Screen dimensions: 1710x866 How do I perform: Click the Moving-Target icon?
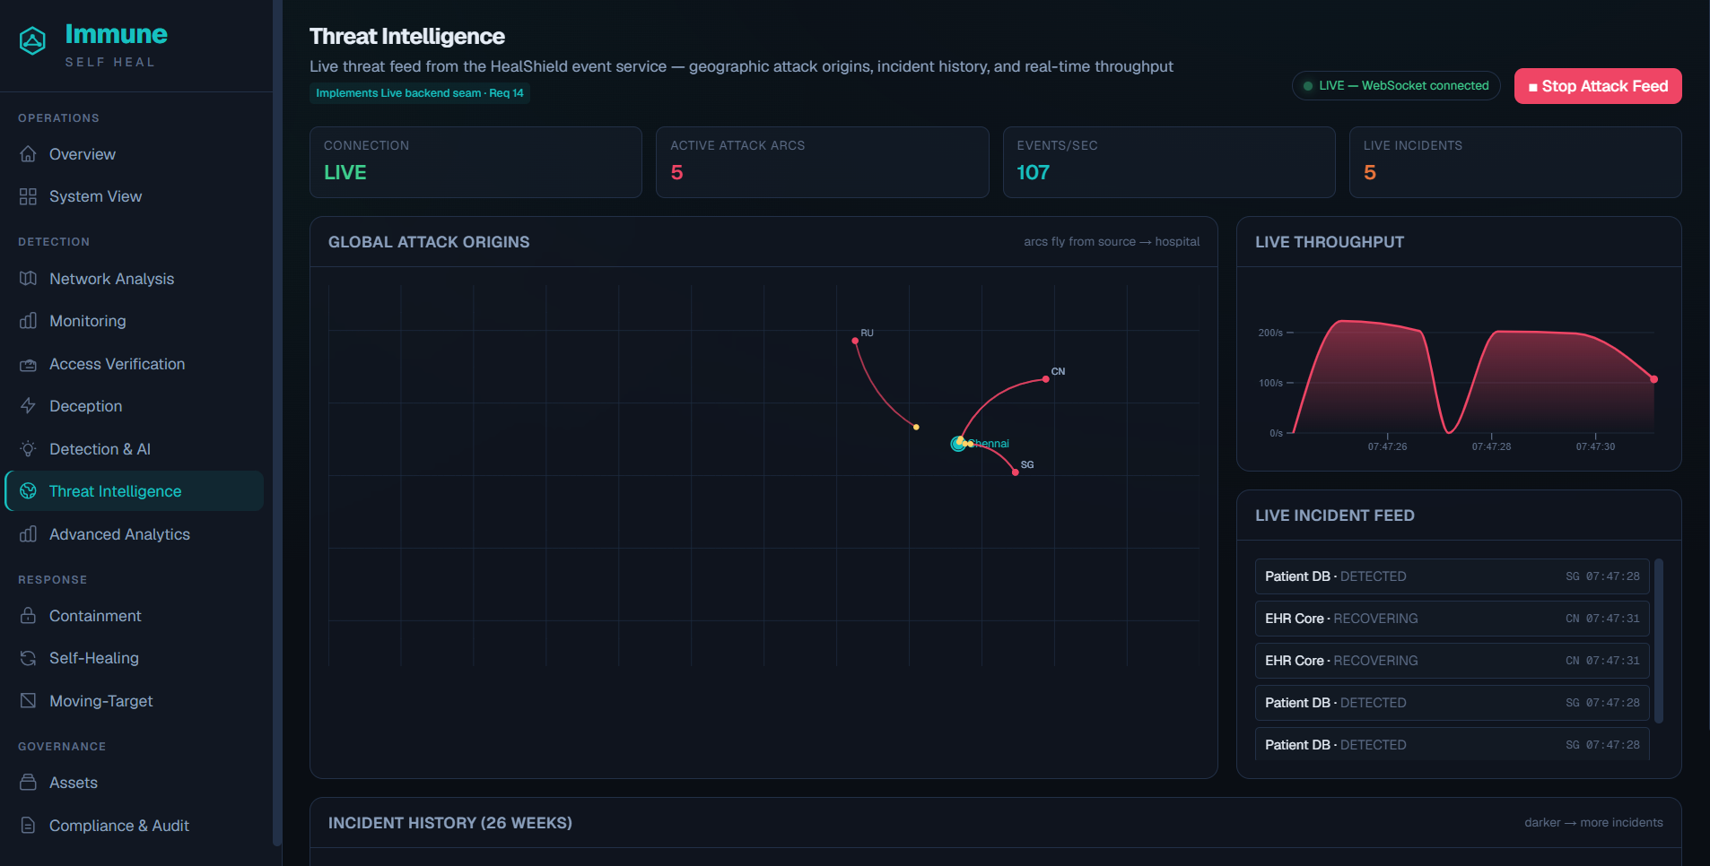point(28,701)
